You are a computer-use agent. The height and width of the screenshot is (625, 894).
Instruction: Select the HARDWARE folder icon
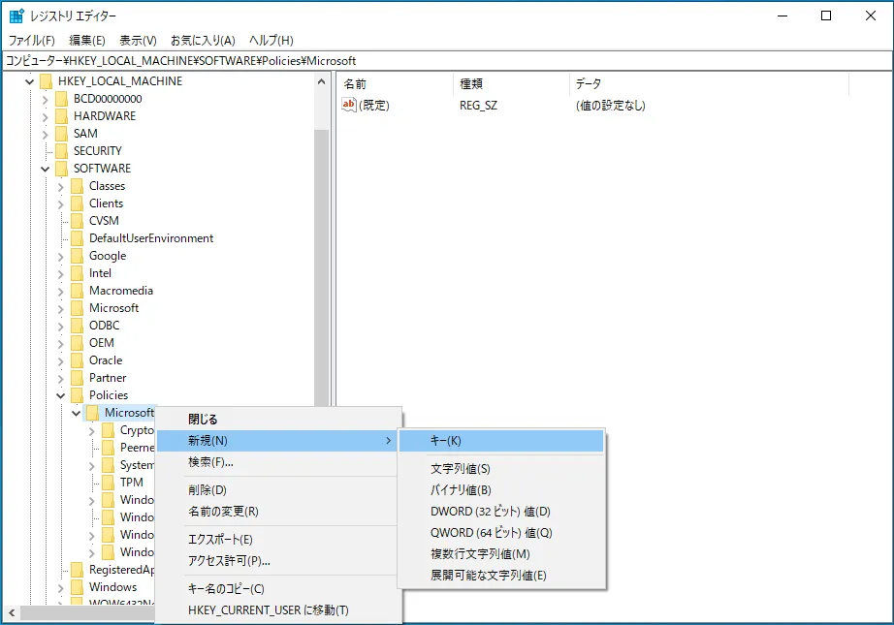pos(62,116)
